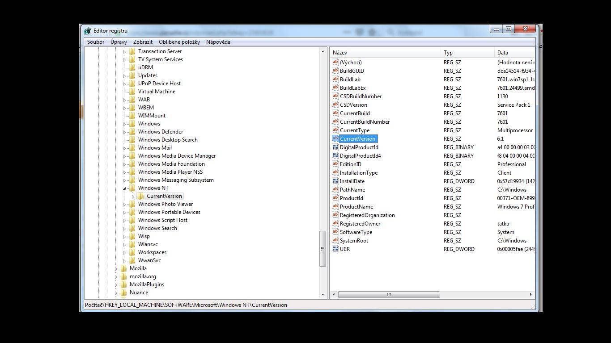Select the RegisteredOrganization value name
The height and width of the screenshot is (343, 611).
click(x=367, y=215)
